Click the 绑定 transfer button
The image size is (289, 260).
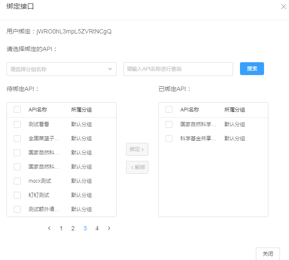[137, 149]
